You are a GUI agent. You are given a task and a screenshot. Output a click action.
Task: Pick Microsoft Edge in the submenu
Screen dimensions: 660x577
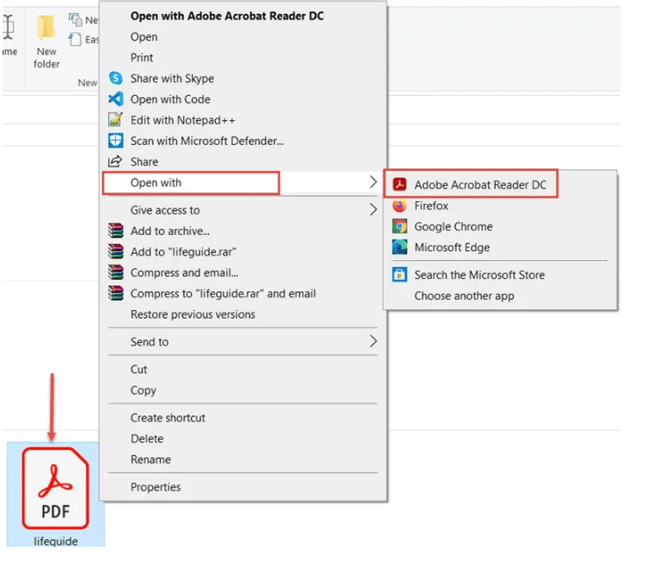pyautogui.click(x=500, y=247)
